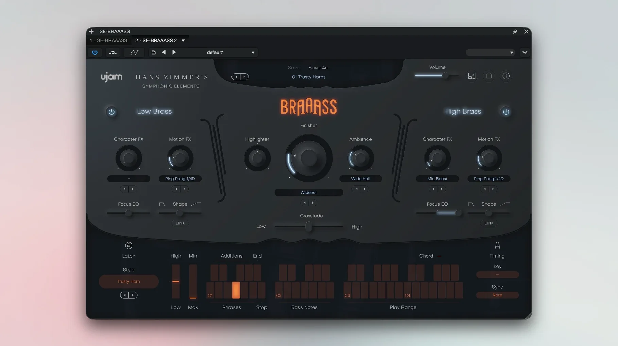Click the C2 bass note key
Image resolution: width=618 pixels, height=346 pixels.
point(279,290)
